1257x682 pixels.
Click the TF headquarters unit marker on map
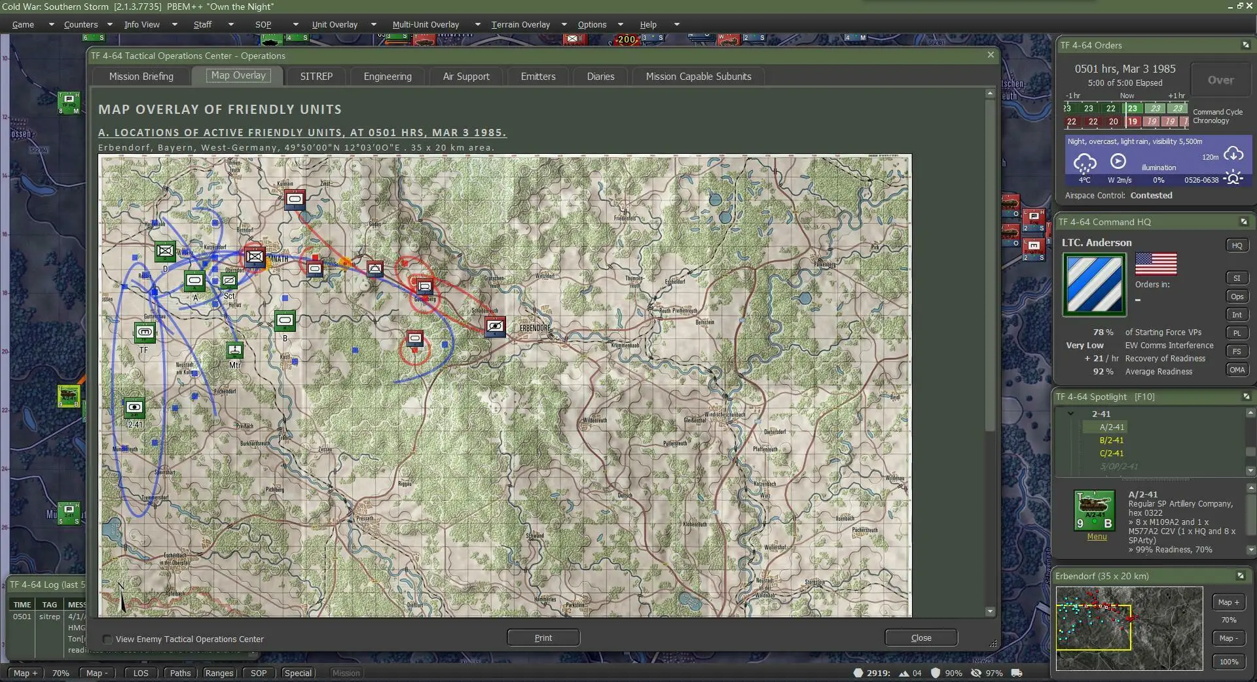click(145, 332)
